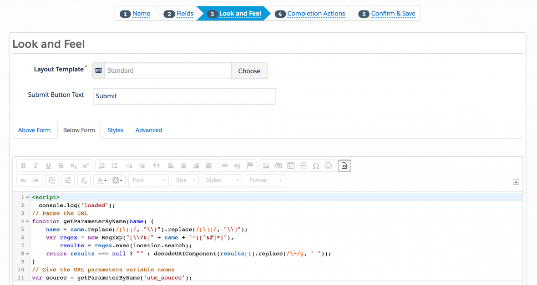
Task: Click the Choose button for Layout Template
Action: click(249, 71)
